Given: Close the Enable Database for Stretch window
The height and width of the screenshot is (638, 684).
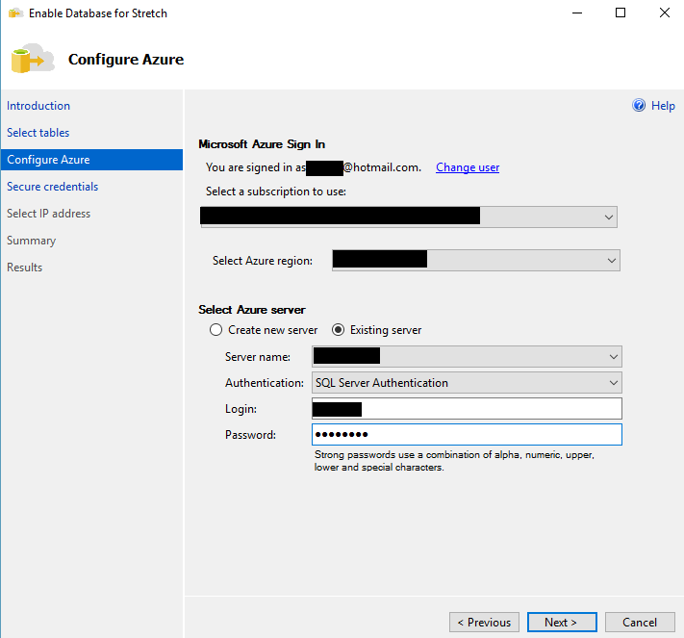Looking at the screenshot, I should [x=665, y=13].
